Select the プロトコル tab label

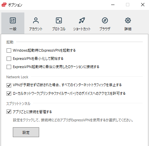[x=59, y=29]
